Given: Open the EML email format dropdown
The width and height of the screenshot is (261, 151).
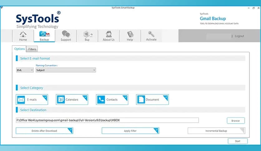Looking at the screenshot, I should coord(25,70).
